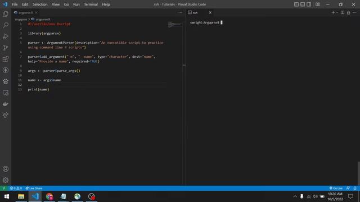Open the Help menu

[x=106, y=4]
